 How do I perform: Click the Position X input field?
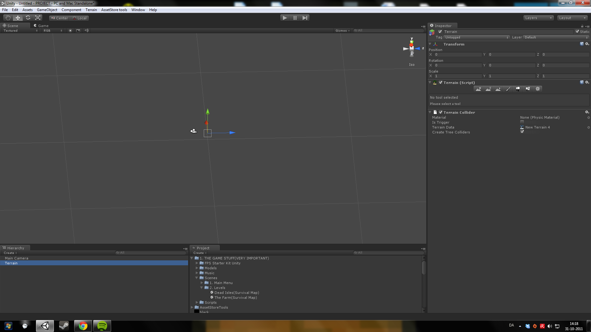pos(457,54)
